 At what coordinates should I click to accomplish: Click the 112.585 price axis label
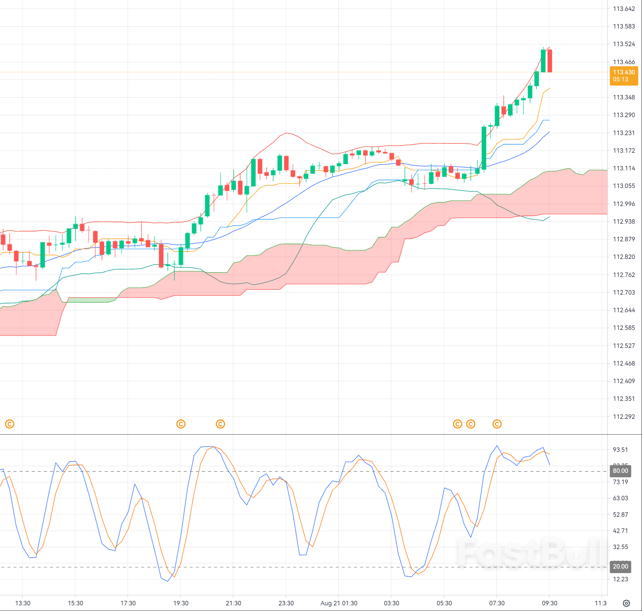[624, 328]
